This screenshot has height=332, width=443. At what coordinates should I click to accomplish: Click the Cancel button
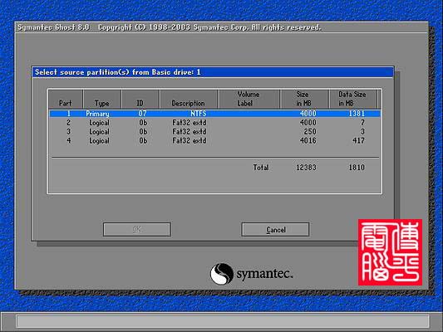[x=275, y=230]
